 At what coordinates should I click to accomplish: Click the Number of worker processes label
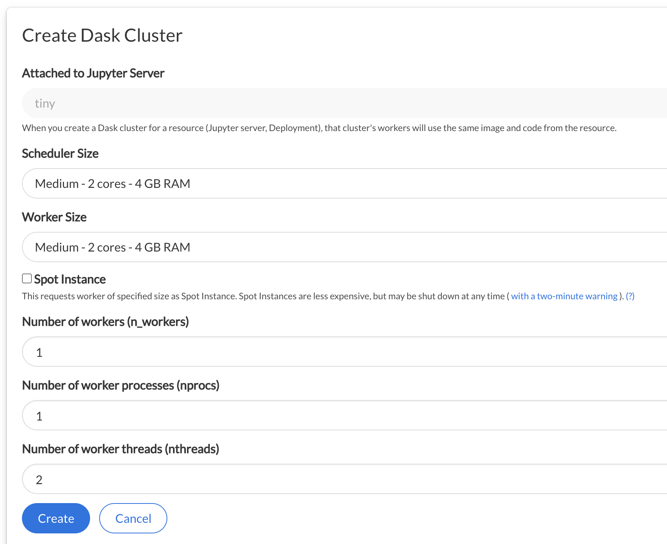click(121, 386)
